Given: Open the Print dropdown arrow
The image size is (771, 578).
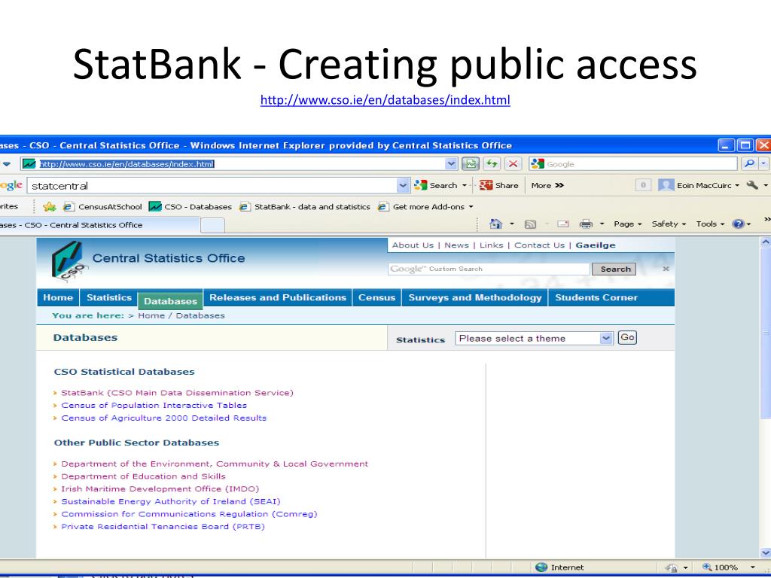Looking at the screenshot, I should tap(602, 224).
